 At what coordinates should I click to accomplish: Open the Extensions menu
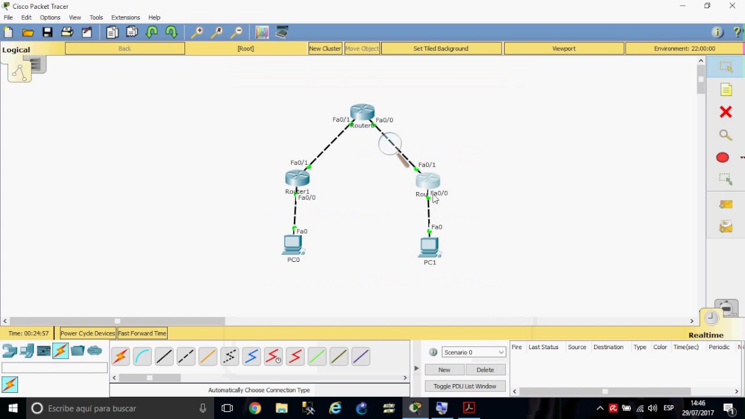pyautogui.click(x=126, y=17)
